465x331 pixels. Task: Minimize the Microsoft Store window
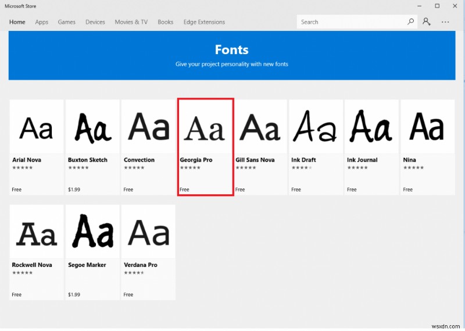(x=419, y=6)
